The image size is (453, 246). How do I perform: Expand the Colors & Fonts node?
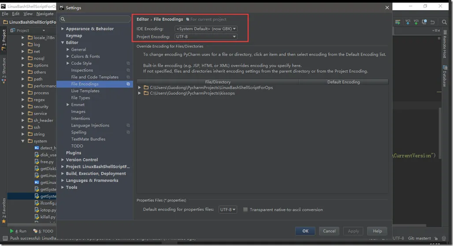(68, 56)
